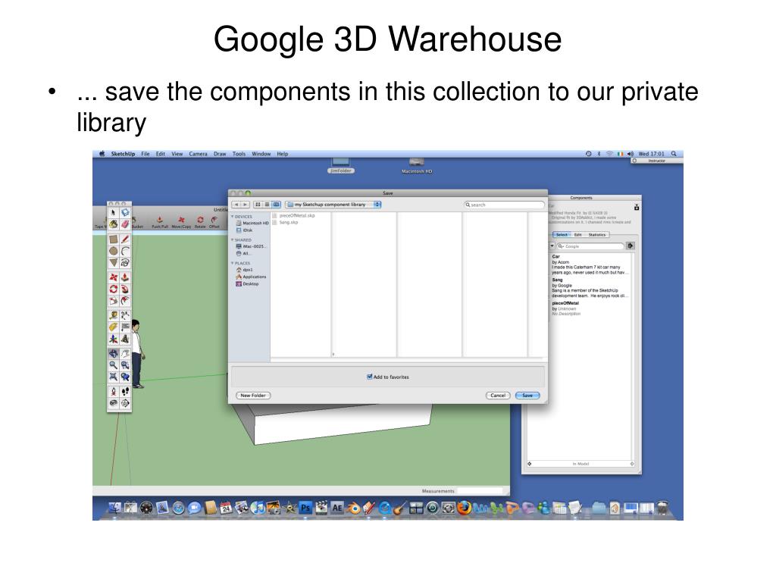Click the Rotate button in top toolbar
Screen dimensions: 776x582
pyautogui.click(x=200, y=222)
